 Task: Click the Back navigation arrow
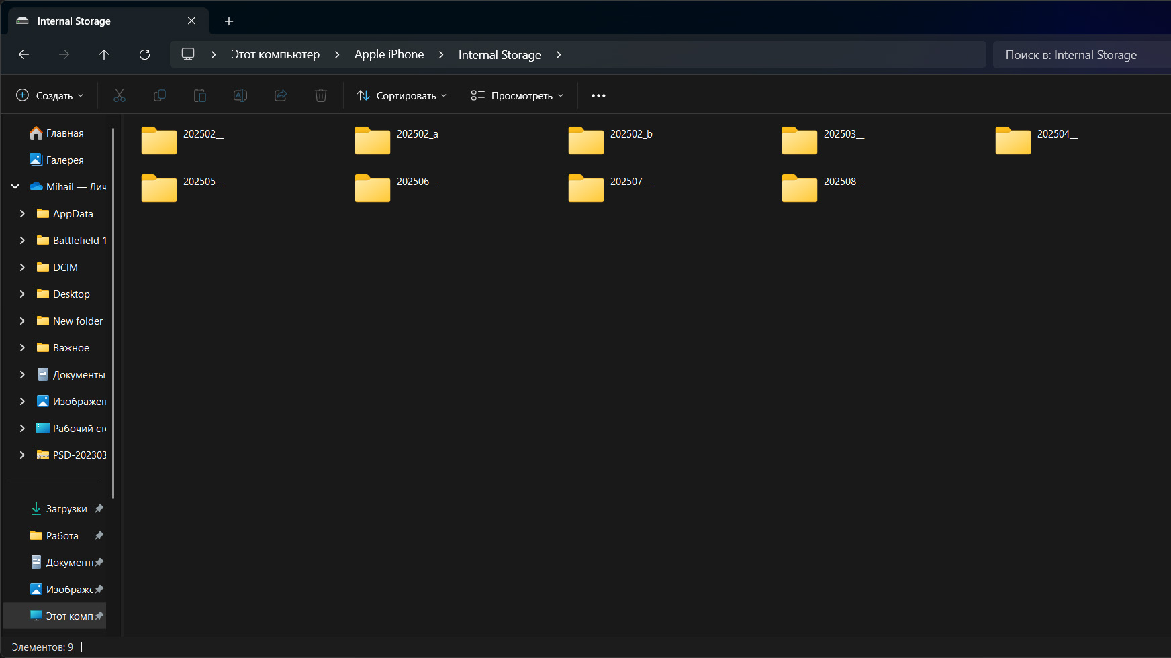[24, 54]
